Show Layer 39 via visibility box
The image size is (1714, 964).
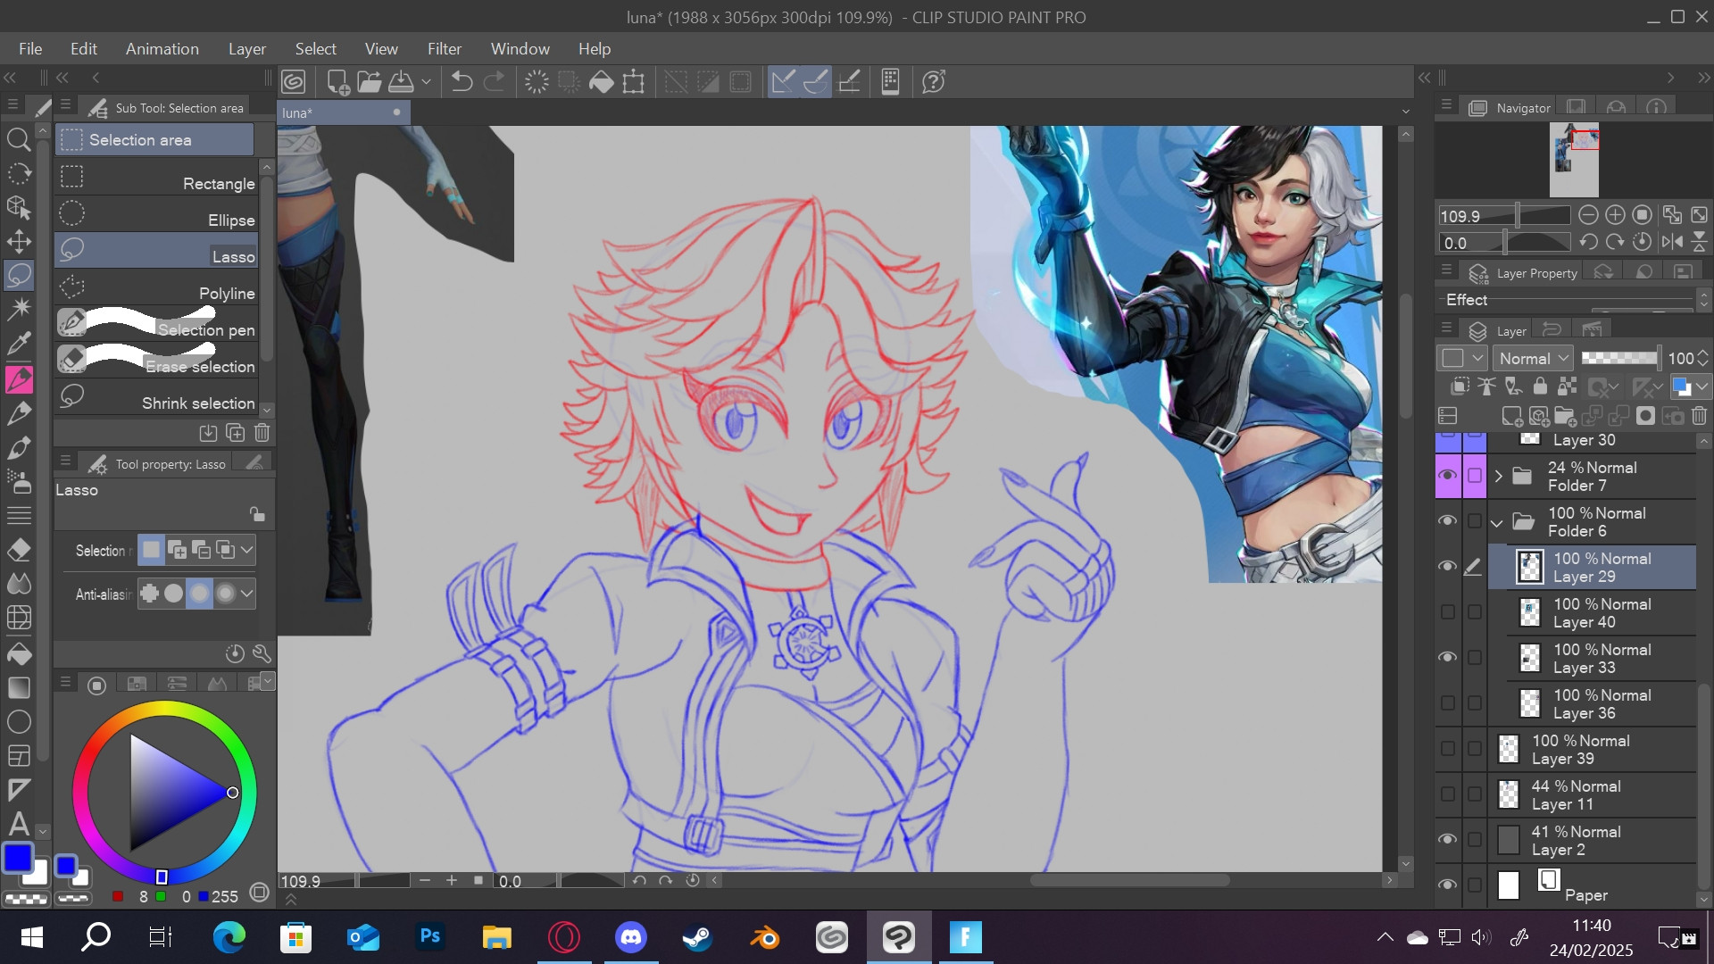[x=1448, y=749]
